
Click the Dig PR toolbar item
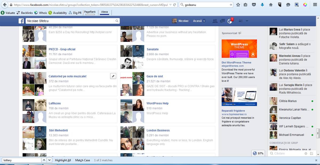(75, 13)
